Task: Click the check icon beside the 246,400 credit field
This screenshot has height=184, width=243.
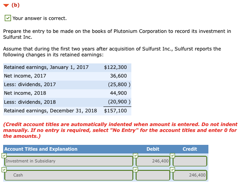Action: click(172, 170)
